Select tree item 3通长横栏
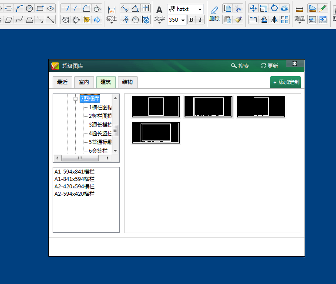Viewport: 336px width, 284px height. click(100, 125)
